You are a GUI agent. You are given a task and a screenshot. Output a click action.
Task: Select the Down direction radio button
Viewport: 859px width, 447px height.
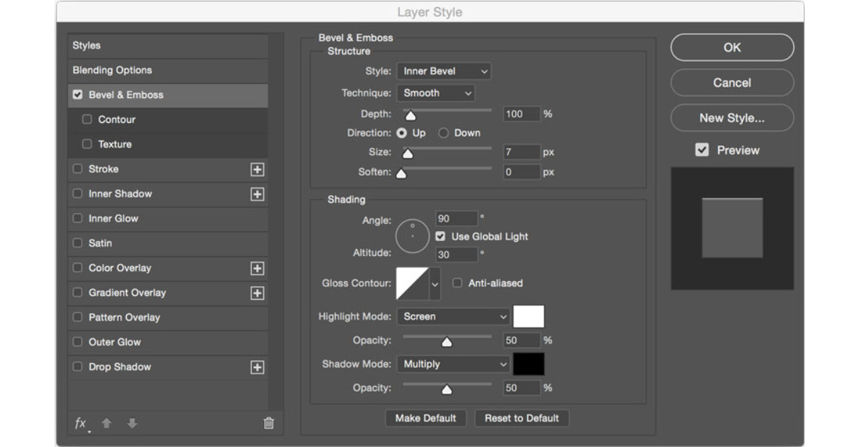(443, 133)
